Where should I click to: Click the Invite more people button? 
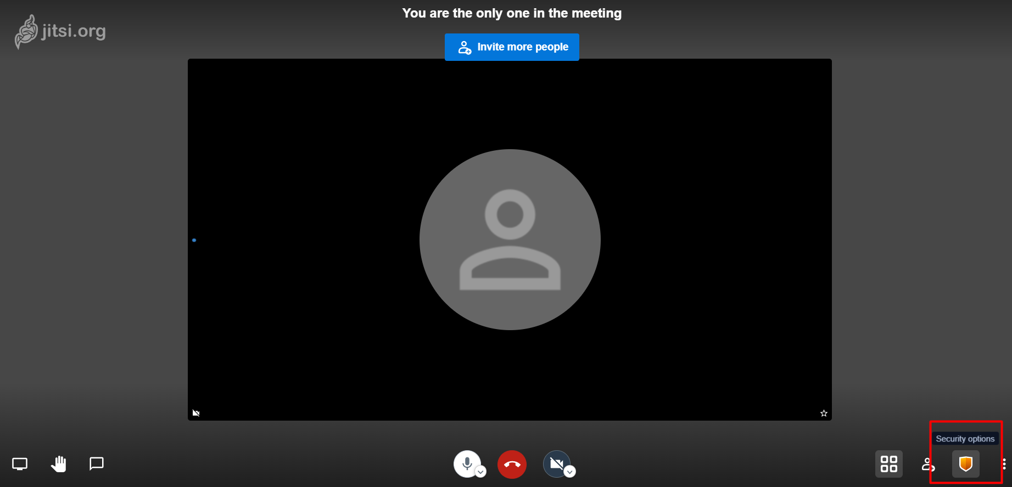click(512, 47)
